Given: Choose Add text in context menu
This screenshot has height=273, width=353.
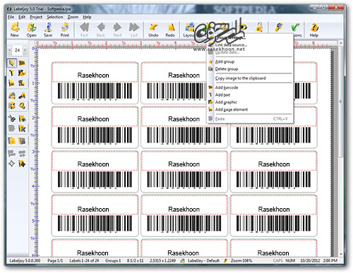Looking at the screenshot, I should pyautogui.click(x=250, y=95).
